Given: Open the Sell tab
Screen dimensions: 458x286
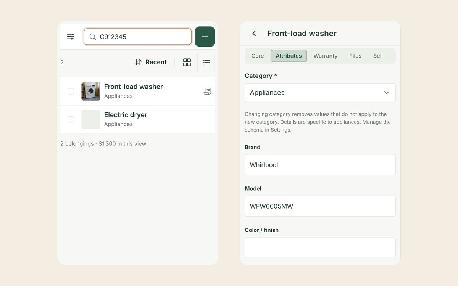Looking at the screenshot, I should (378, 56).
